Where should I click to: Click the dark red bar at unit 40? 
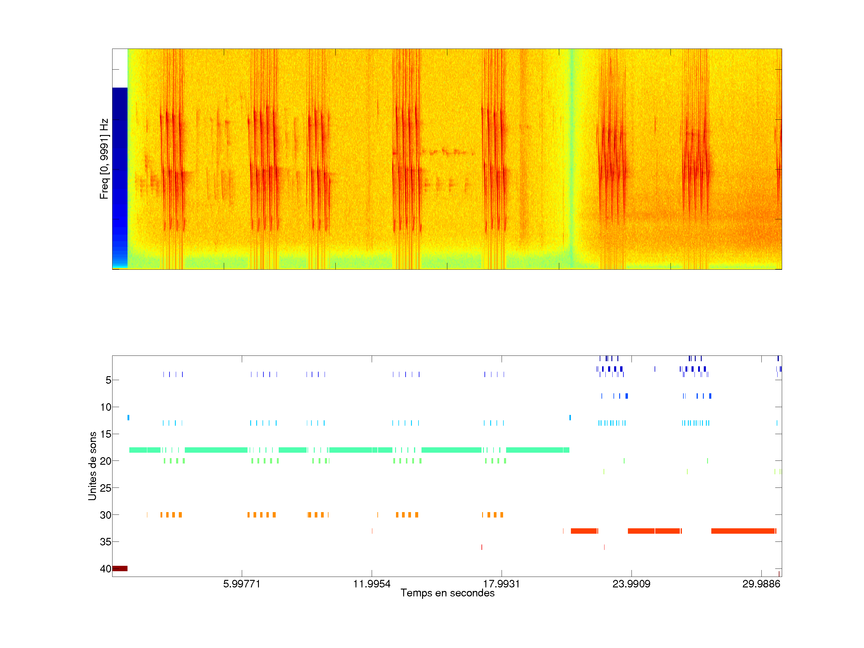[119, 568]
